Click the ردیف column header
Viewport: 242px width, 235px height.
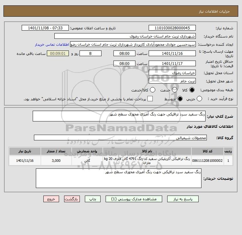[228, 151]
